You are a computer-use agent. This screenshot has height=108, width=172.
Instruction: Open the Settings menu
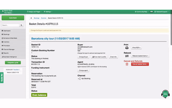pyautogui.click(x=48, y=12)
